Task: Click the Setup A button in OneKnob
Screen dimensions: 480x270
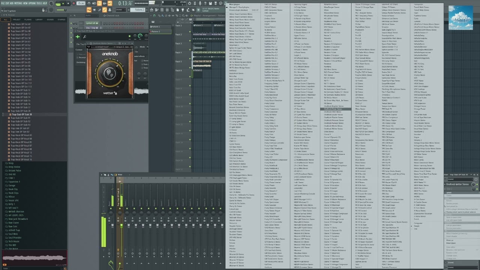Action: coord(119,47)
